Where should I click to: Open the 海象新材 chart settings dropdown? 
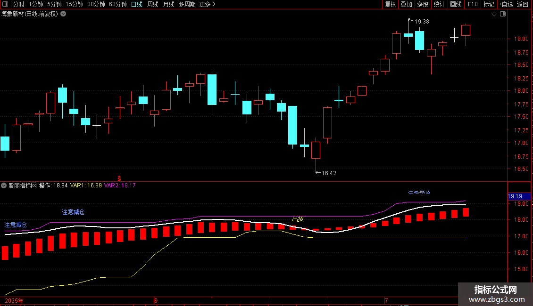pos(63,14)
